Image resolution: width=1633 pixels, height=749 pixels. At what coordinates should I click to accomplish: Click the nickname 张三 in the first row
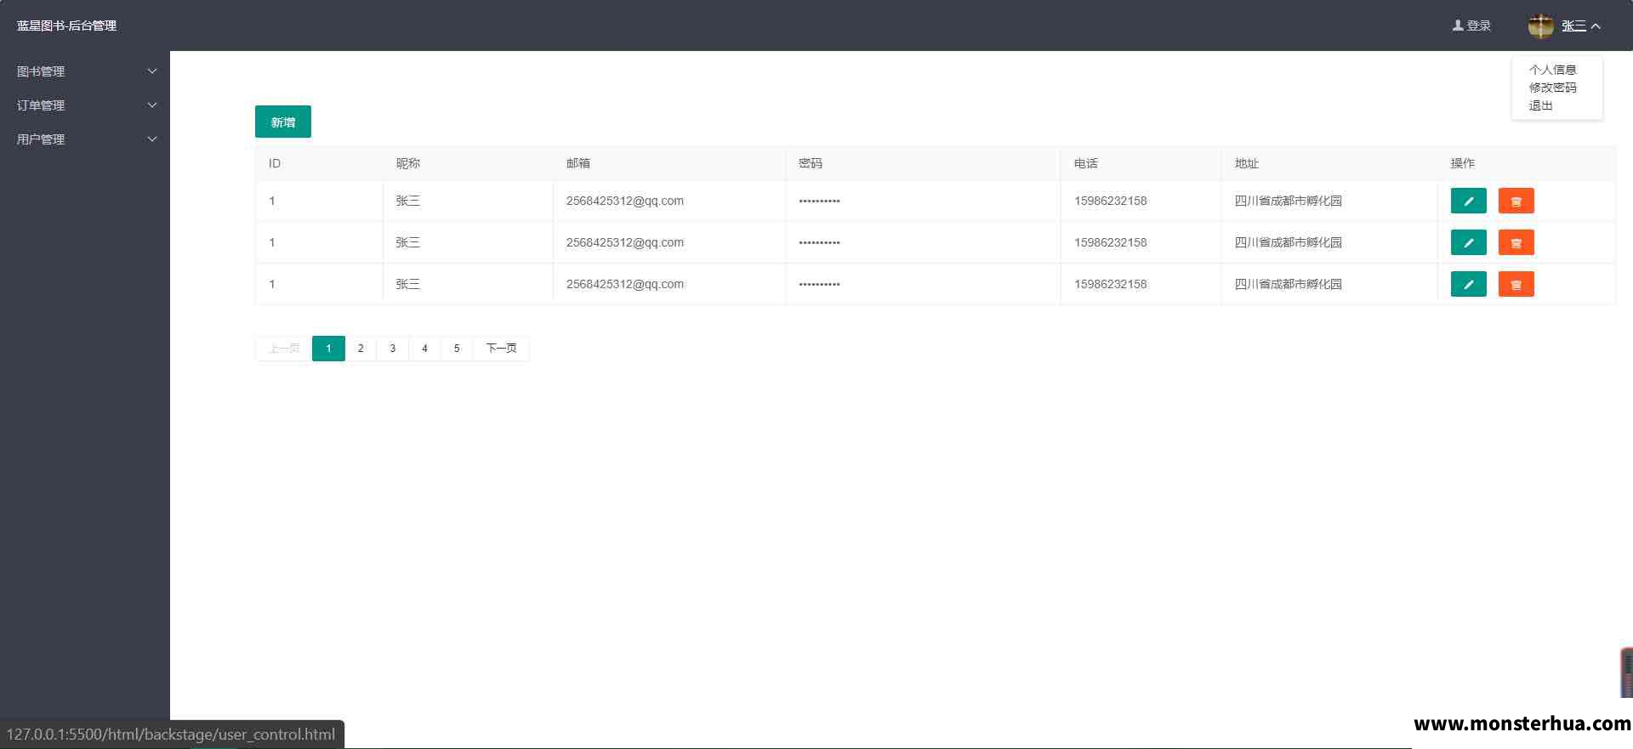[x=408, y=201]
